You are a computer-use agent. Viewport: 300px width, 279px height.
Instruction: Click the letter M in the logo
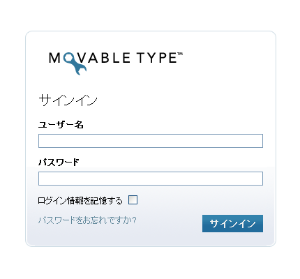point(54,58)
